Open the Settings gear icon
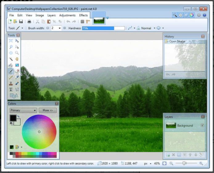214x173 pixels. (x=199, y=15)
